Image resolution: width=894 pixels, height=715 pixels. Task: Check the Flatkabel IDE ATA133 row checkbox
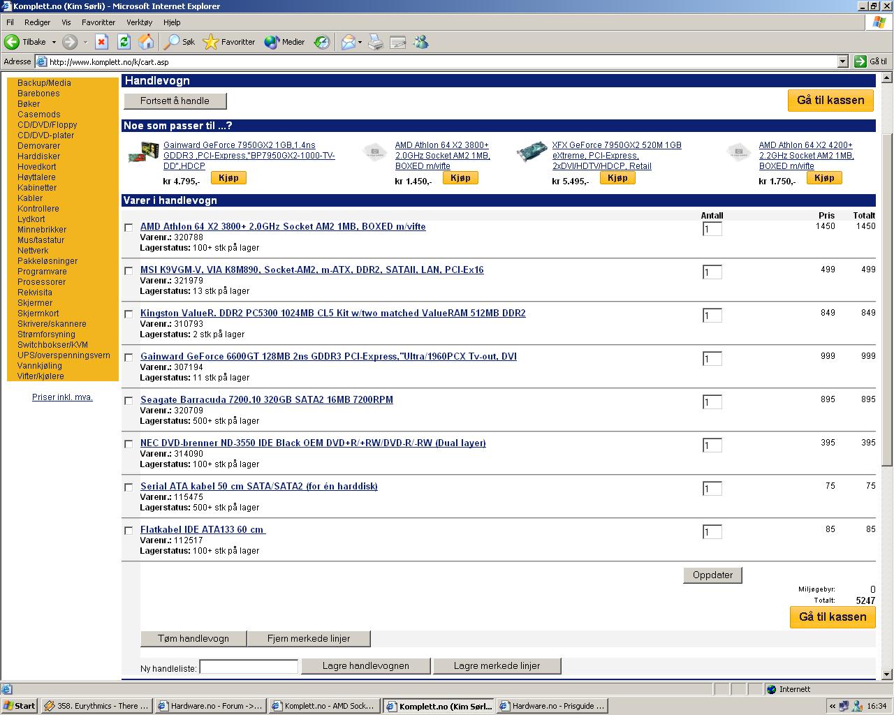(129, 531)
